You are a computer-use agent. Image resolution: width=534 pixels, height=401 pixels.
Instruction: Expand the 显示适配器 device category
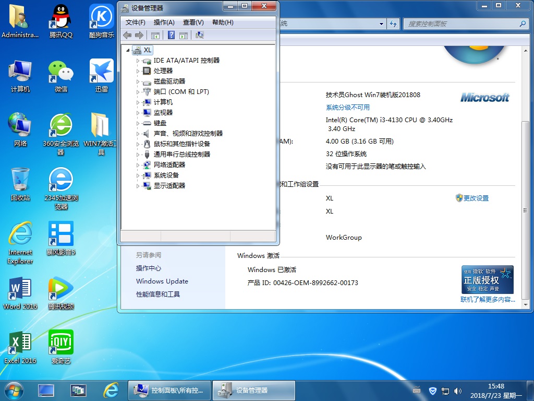click(138, 186)
